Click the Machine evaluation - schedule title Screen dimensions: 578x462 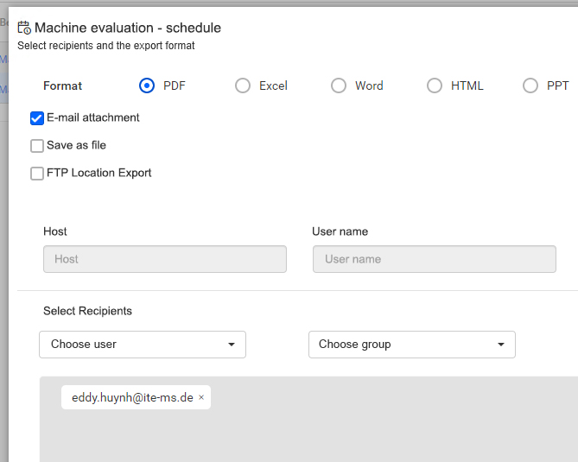127,28
